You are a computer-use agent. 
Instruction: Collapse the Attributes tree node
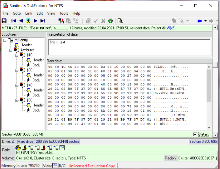[x=11, y=50]
